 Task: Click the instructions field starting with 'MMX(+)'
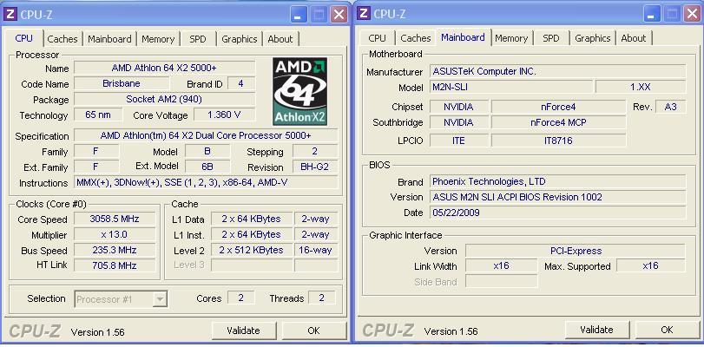pyautogui.click(x=206, y=183)
